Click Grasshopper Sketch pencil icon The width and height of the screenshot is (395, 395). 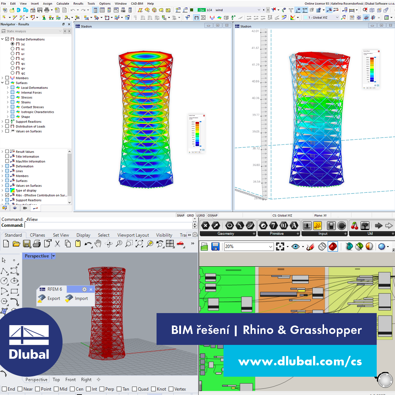click(x=311, y=247)
